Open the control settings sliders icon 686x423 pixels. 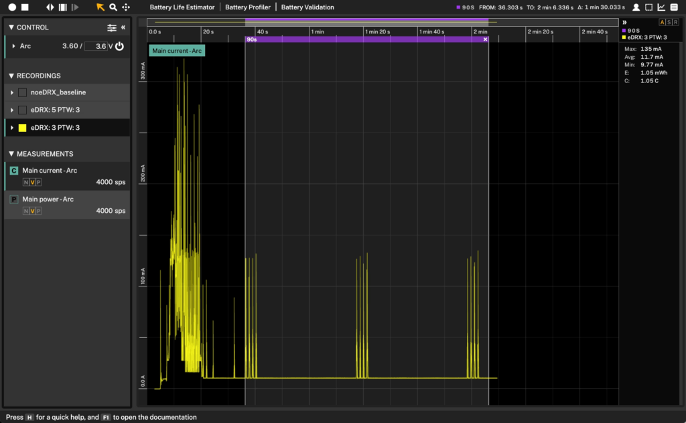click(112, 27)
